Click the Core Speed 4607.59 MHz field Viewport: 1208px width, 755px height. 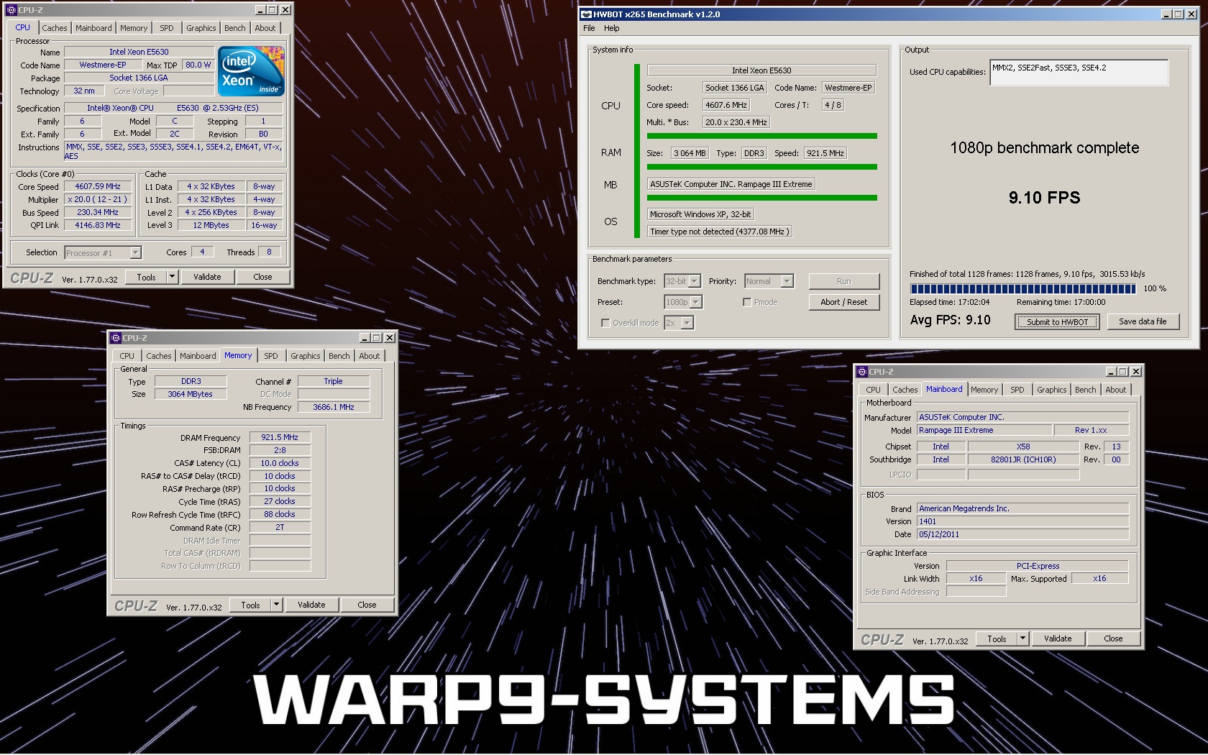tap(98, 186)
